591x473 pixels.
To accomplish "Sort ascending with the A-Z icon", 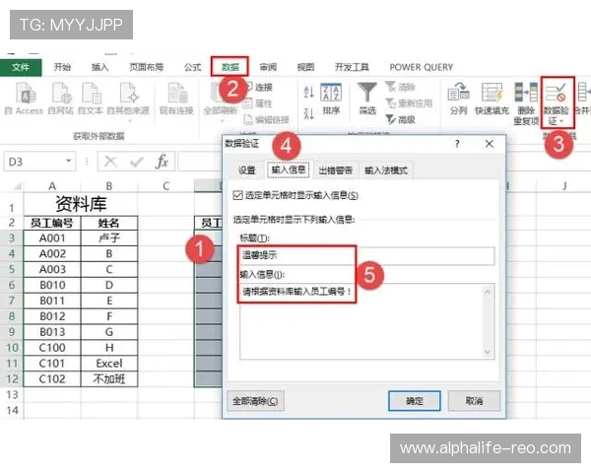I will coord(308,92).
